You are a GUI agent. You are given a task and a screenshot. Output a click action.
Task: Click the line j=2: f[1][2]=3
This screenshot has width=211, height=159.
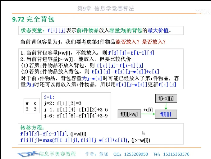click(62, 103)
